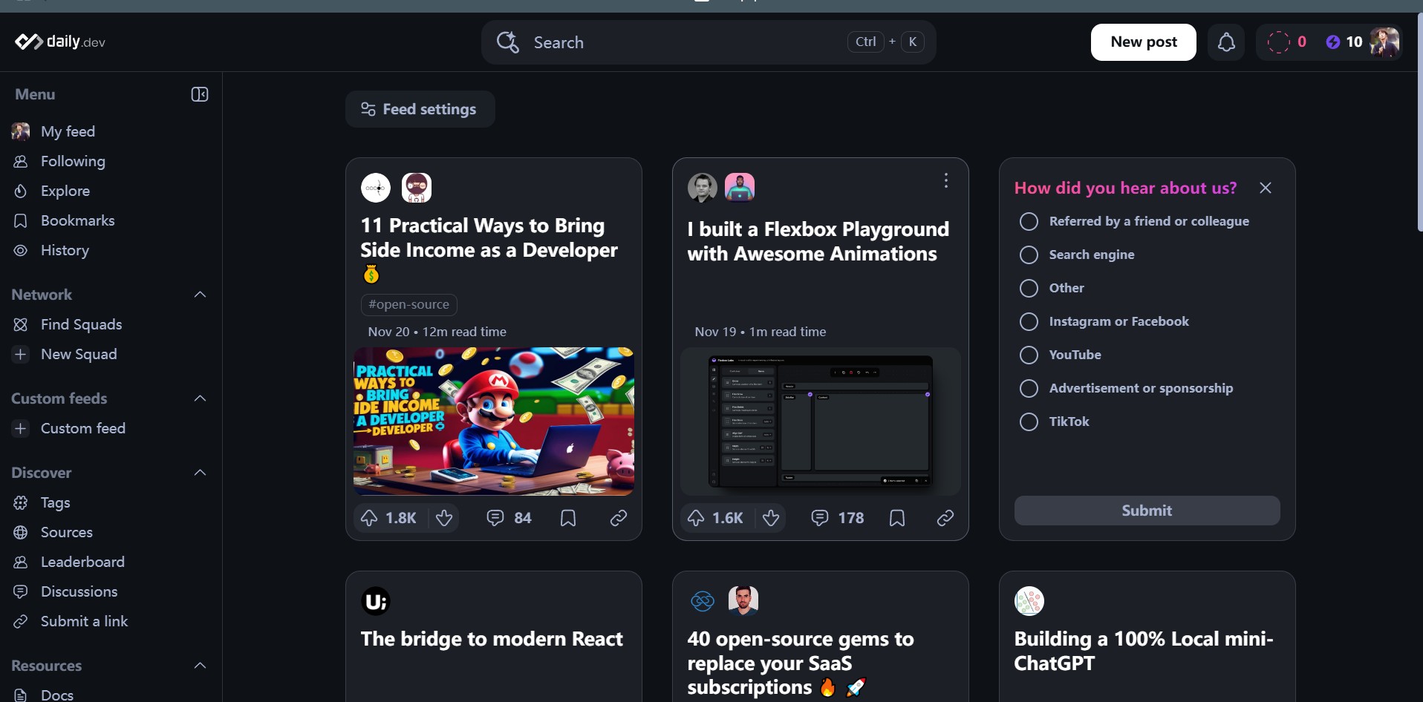Open the Mario side income thumbnail
This screenshot has width=1423, height=702.
pos(494,421)
